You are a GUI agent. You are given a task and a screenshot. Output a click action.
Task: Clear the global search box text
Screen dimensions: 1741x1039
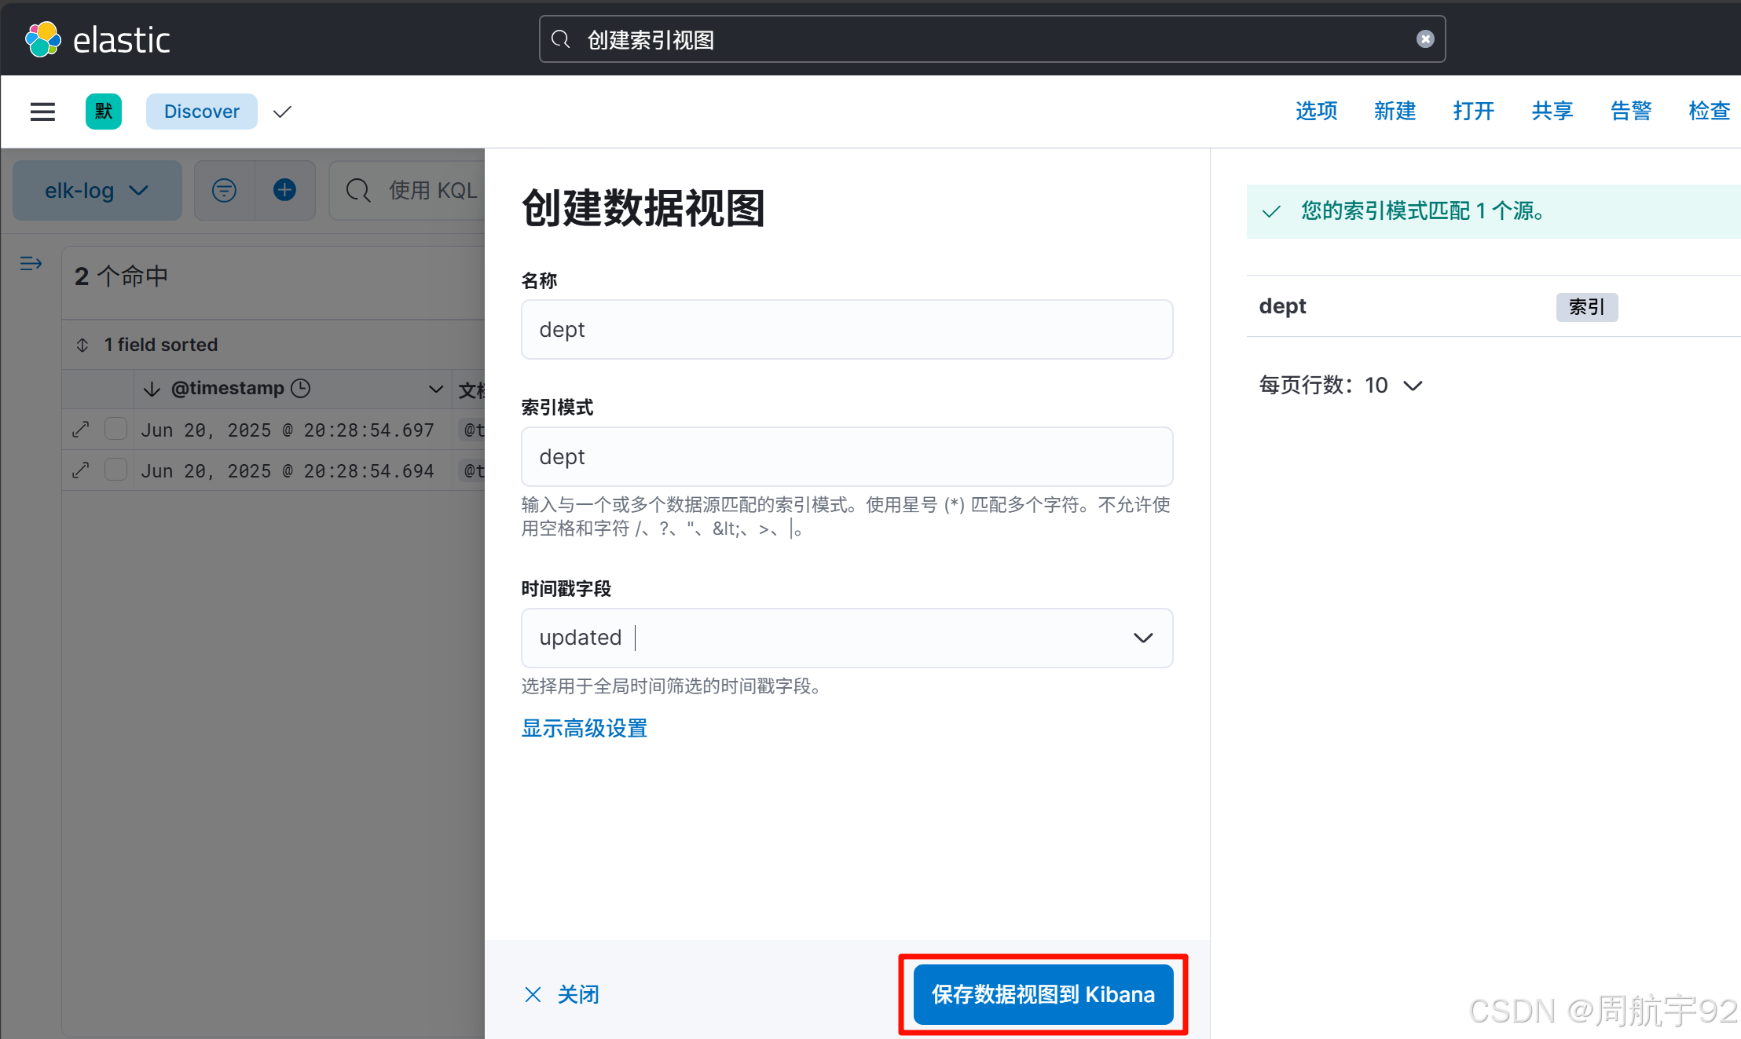coord(1425,39)
